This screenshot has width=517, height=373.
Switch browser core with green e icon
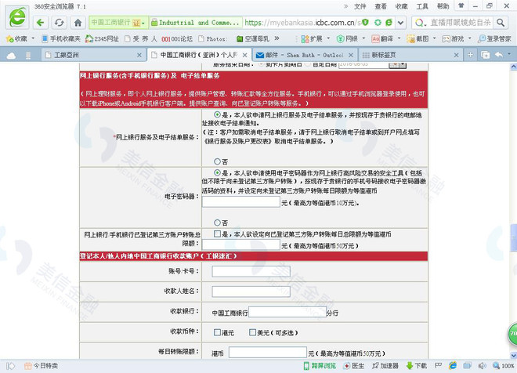[389, 23]
